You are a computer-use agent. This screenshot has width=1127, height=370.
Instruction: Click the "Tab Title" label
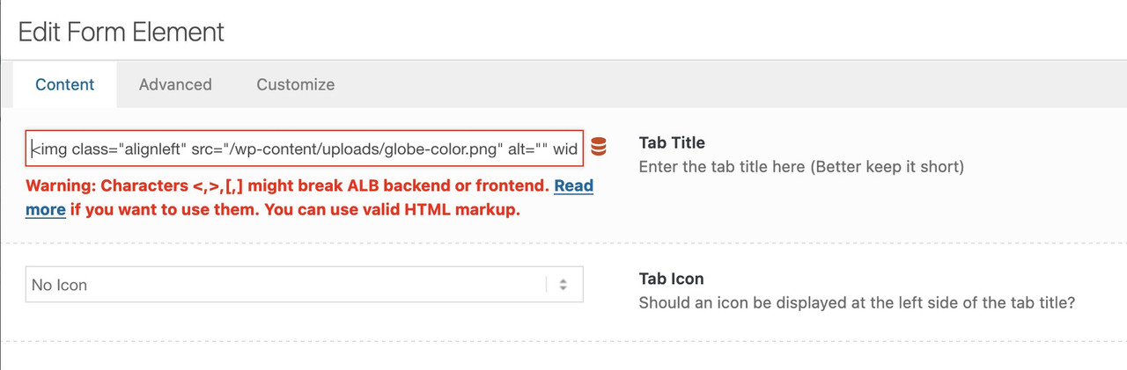(x=672, y=142)
